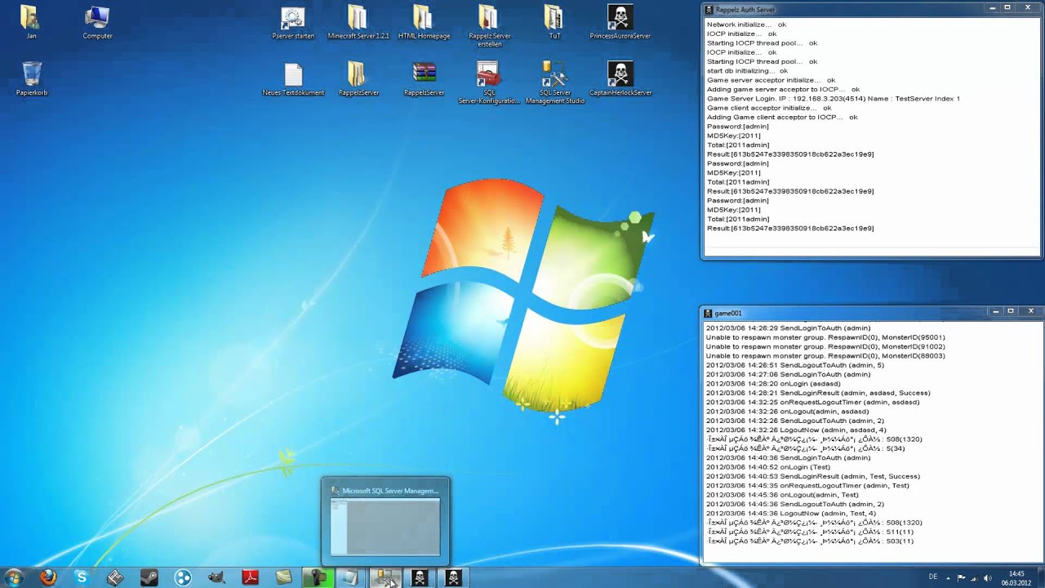
Task: Open the Windows Start menu
Action: pos(15,577)
